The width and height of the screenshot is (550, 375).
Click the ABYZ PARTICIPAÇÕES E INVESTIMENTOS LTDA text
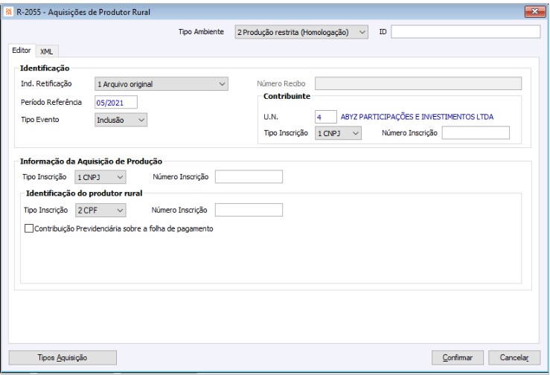tap(417, 117)
